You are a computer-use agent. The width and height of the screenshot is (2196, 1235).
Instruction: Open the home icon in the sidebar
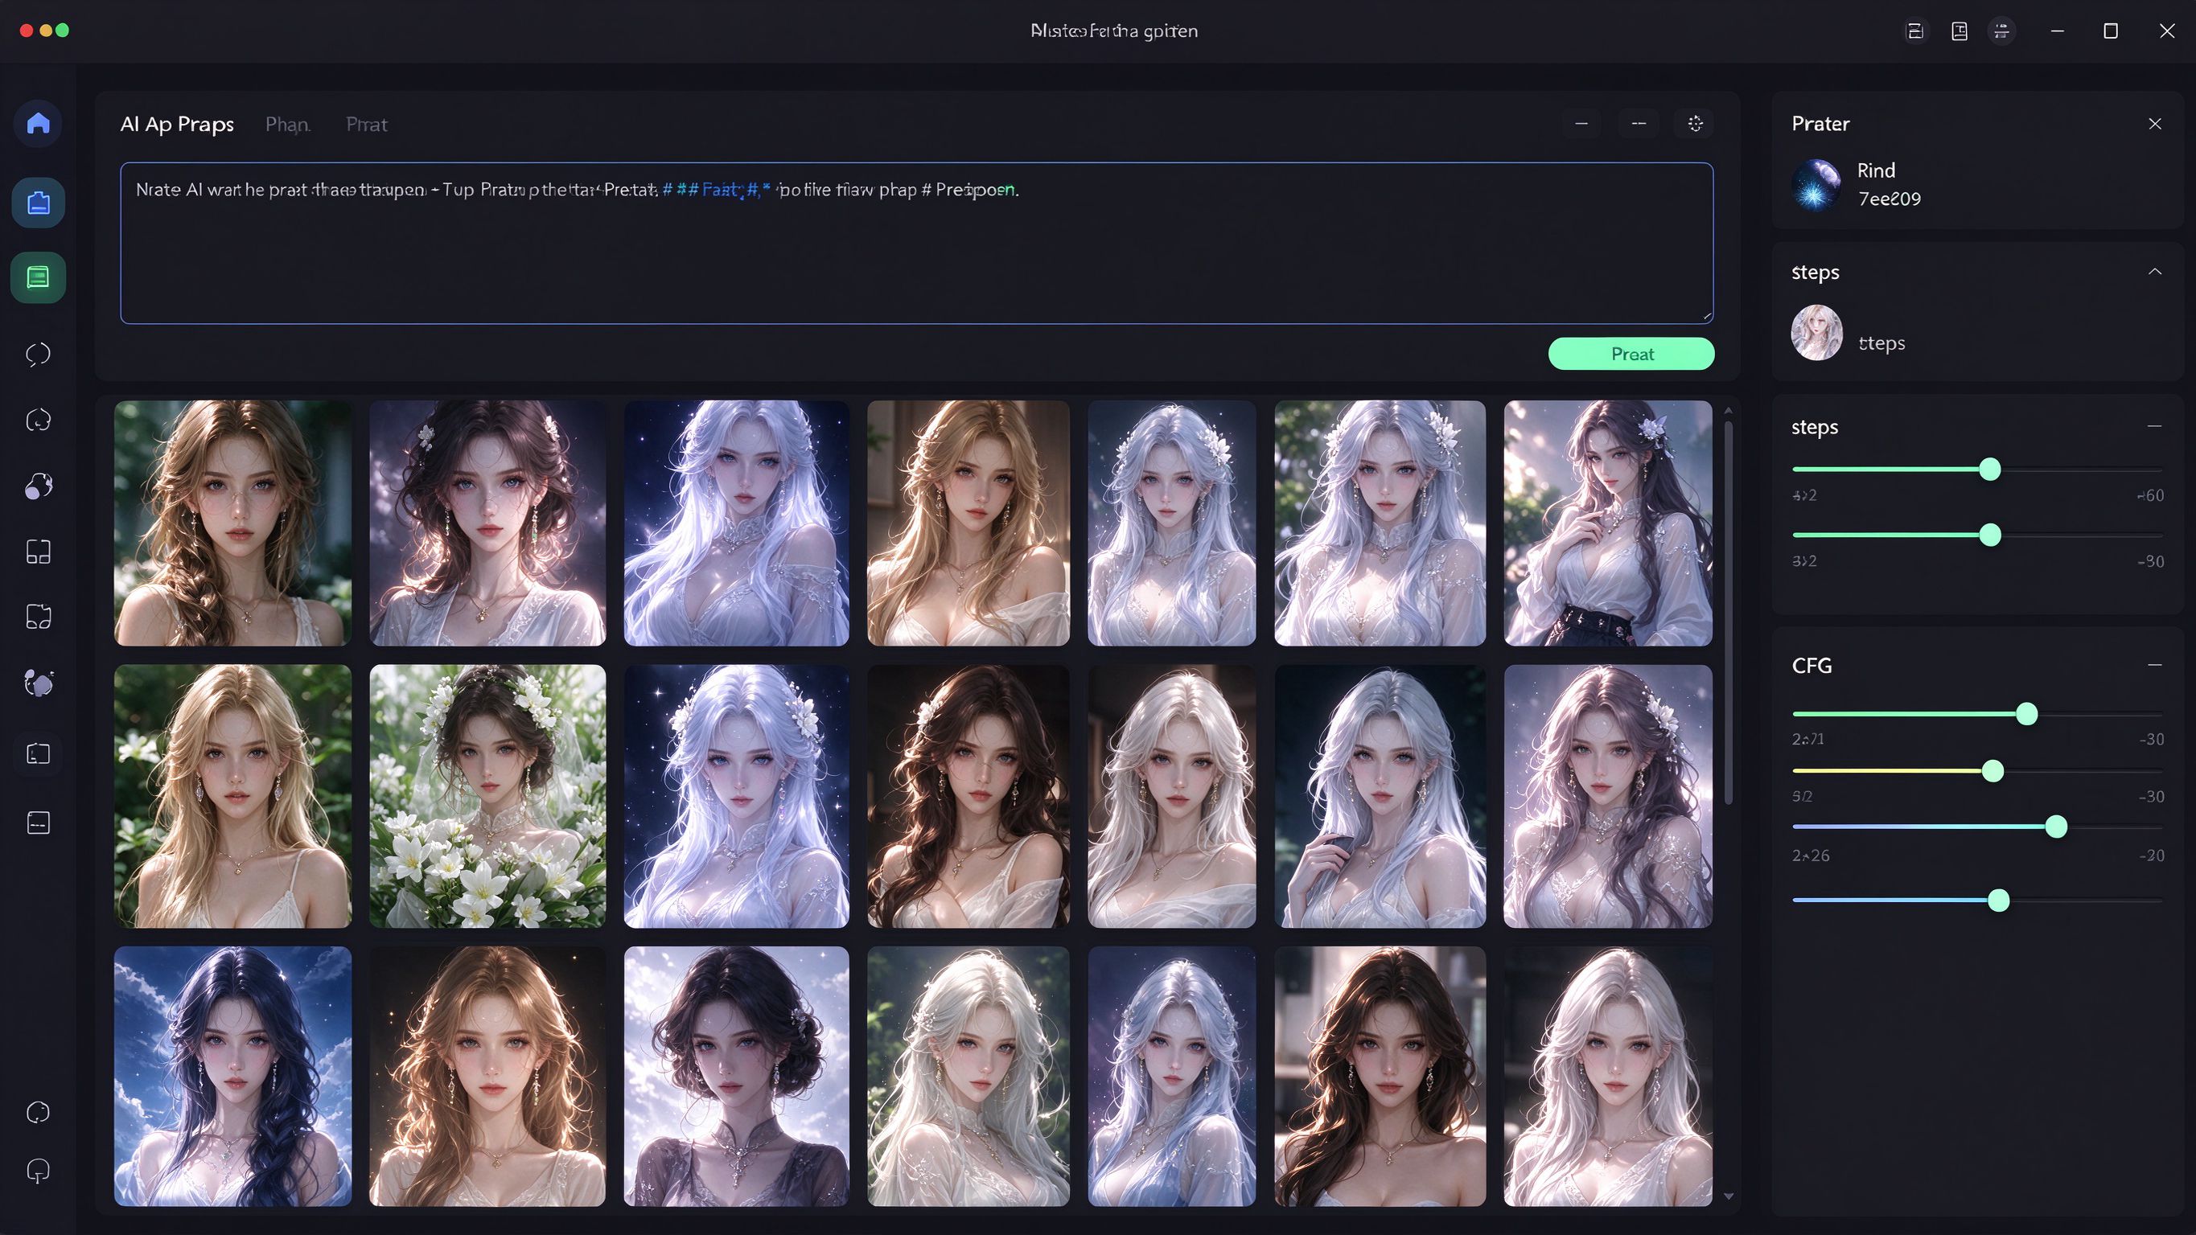click(x=39, y=124)
